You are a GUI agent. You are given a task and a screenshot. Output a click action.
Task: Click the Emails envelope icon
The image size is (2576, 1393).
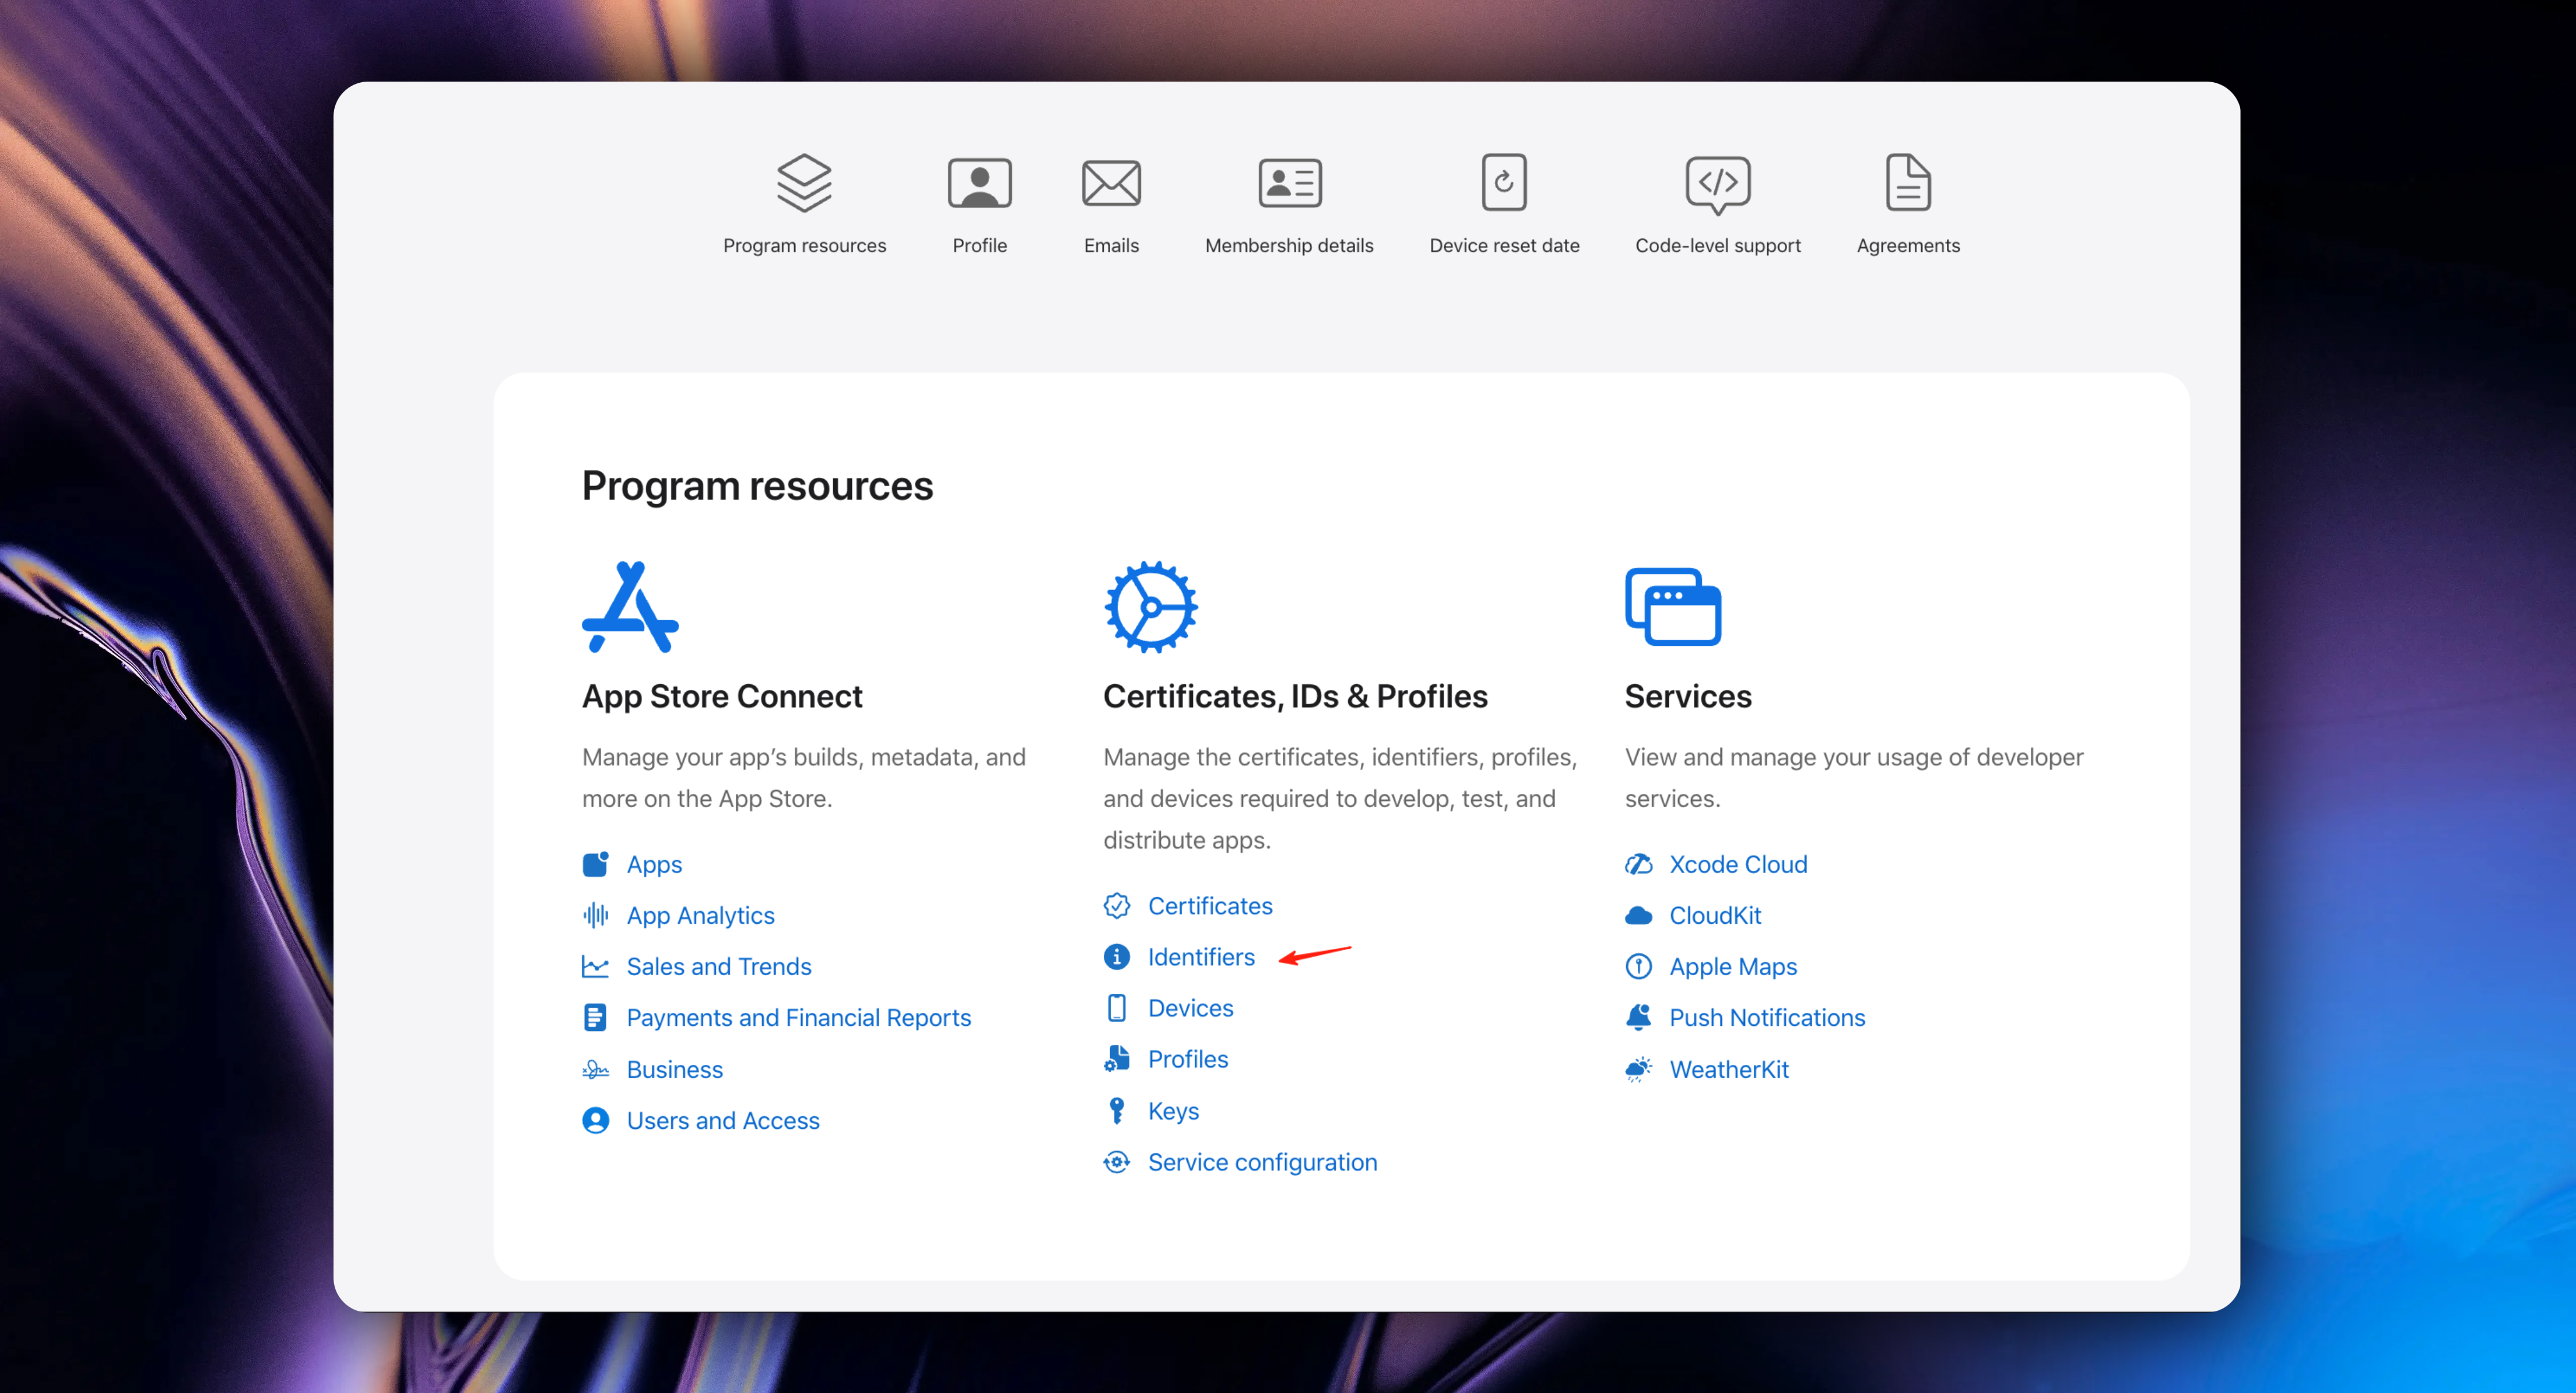tap(1111, 183)
